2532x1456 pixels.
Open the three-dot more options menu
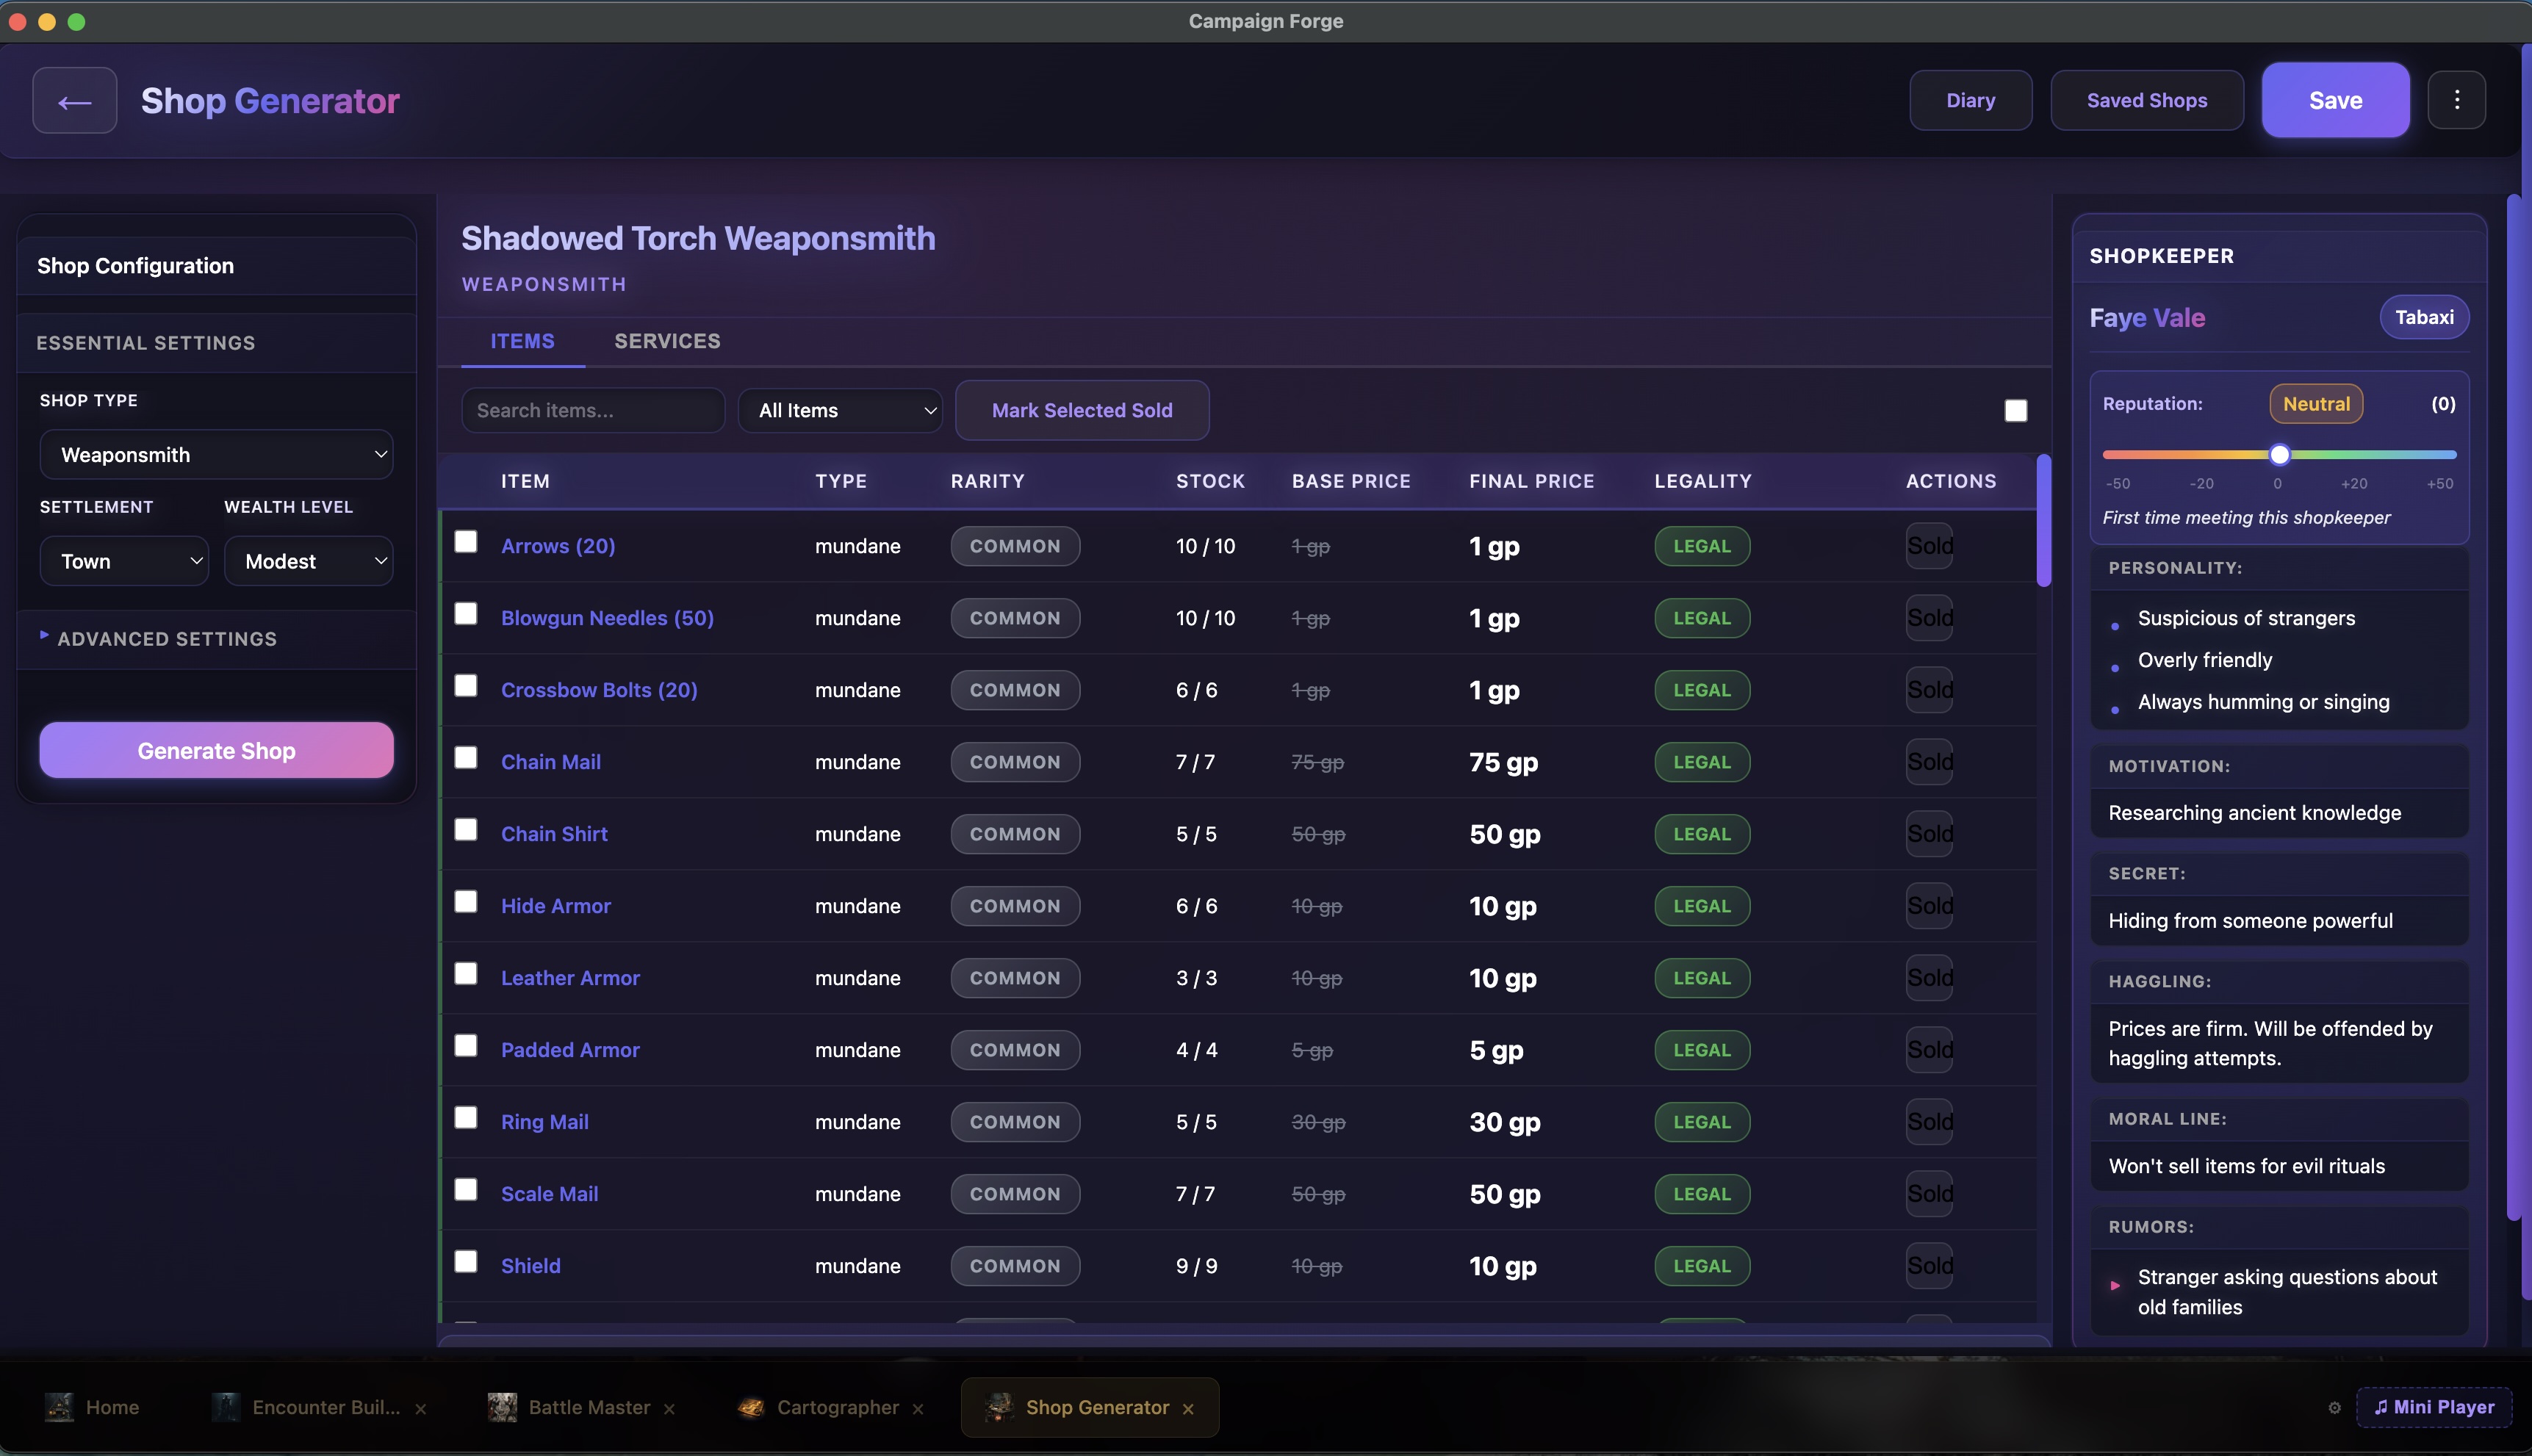[2456, 100]
